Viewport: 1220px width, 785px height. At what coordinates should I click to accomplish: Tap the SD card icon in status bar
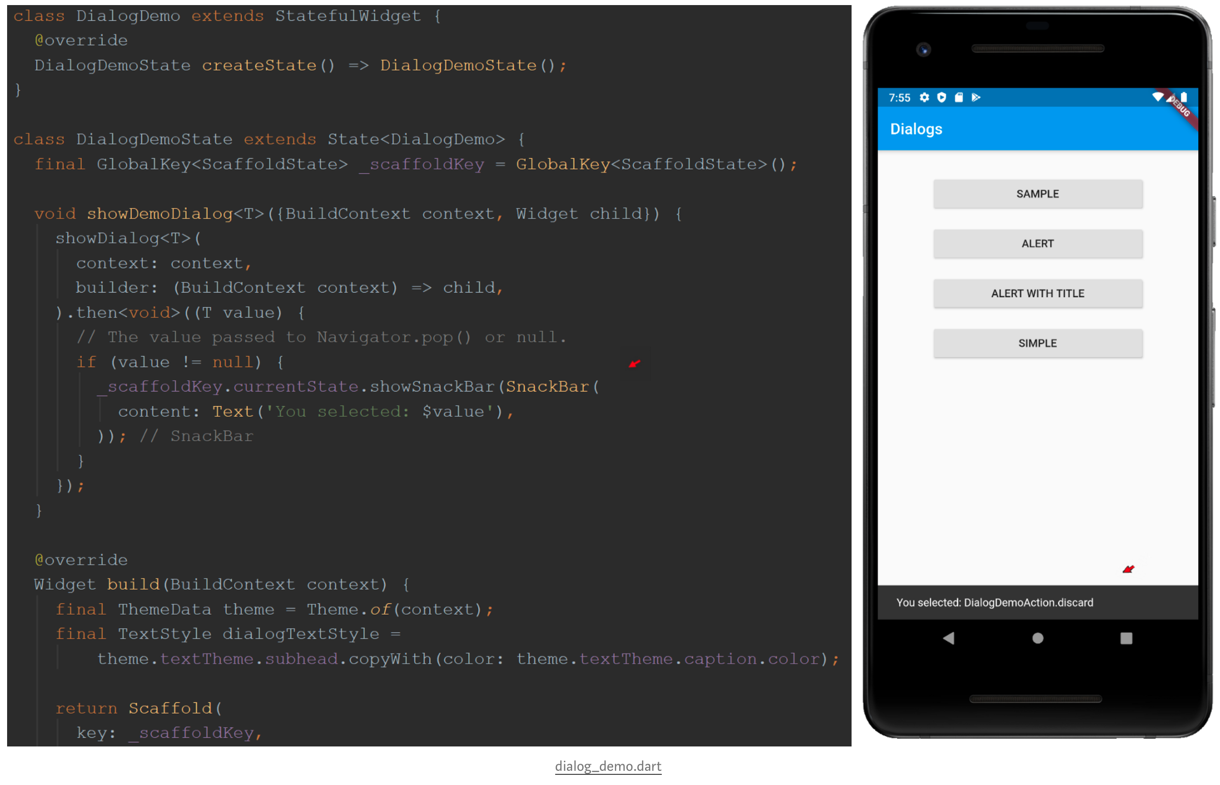959,97
